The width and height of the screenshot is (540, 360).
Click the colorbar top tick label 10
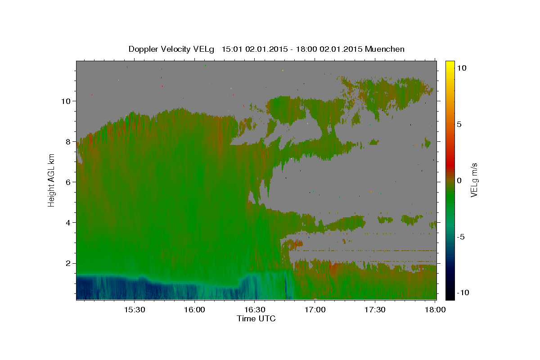tap(462, 68)
